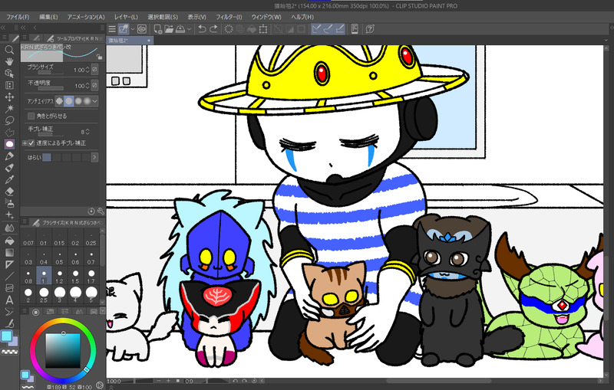The height and width of the screenshot is (390, 614).
Task: Open Save icon dropdown arrow
Action: click(x=189, y=29)
